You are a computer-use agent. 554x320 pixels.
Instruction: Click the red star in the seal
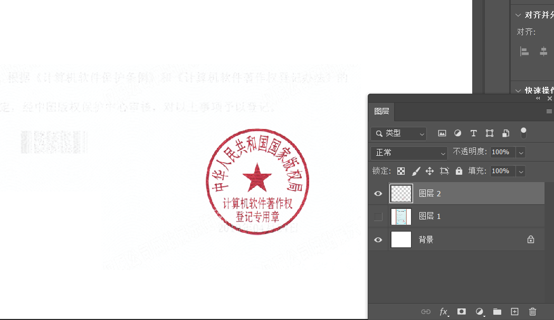click(257, 177)
